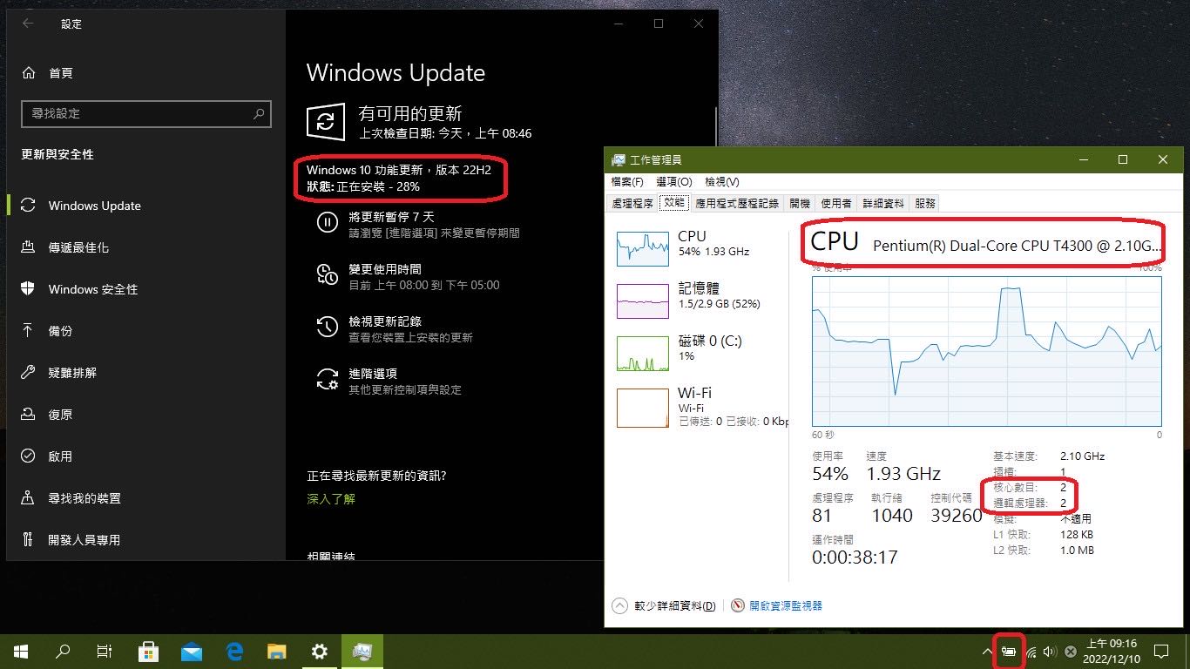
Task: Click the taskbar search icon
Action: point(63,651)
